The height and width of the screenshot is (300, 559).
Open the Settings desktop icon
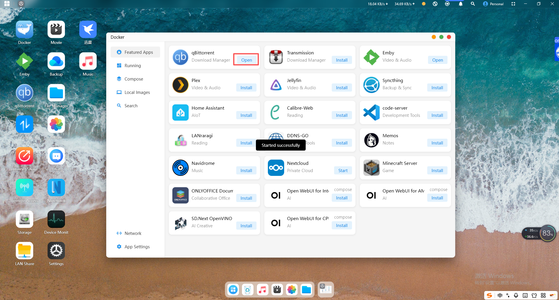tap(56, 251)
